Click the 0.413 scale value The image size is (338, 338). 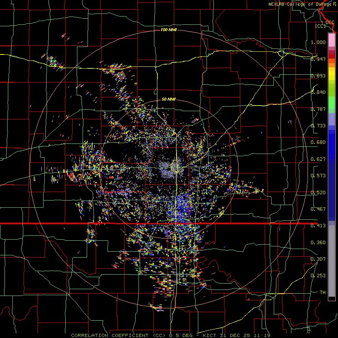(x=318, y=226)
